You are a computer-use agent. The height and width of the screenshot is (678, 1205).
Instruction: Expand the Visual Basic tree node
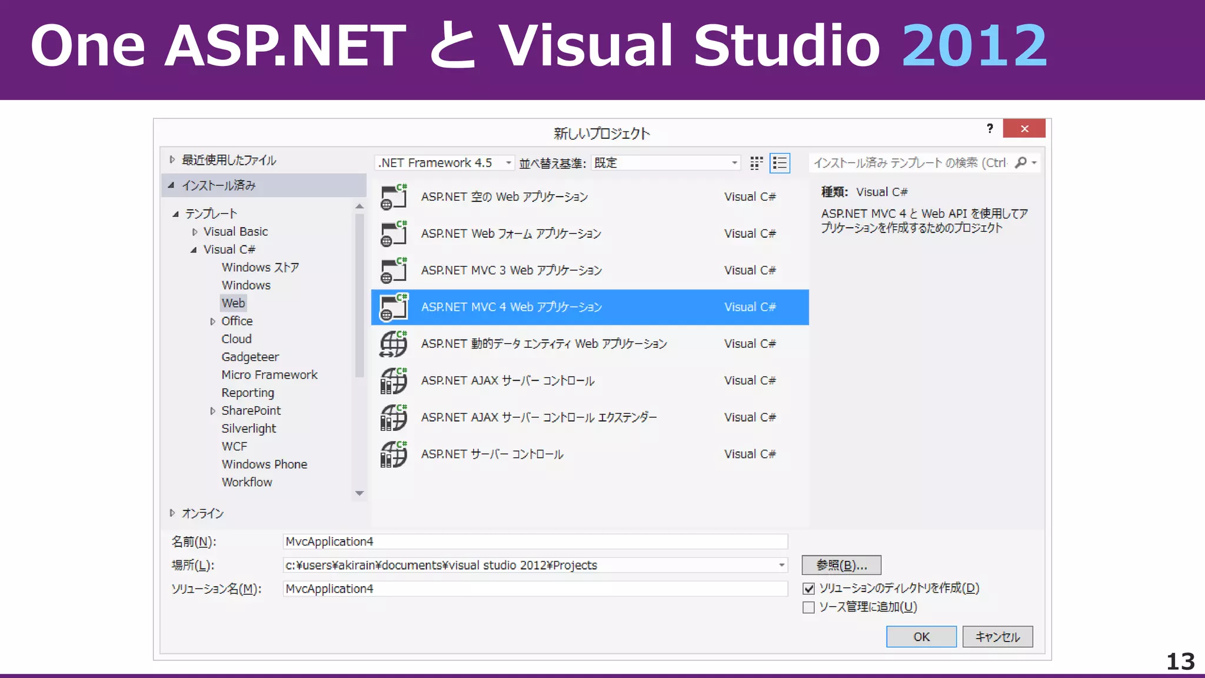195,232
